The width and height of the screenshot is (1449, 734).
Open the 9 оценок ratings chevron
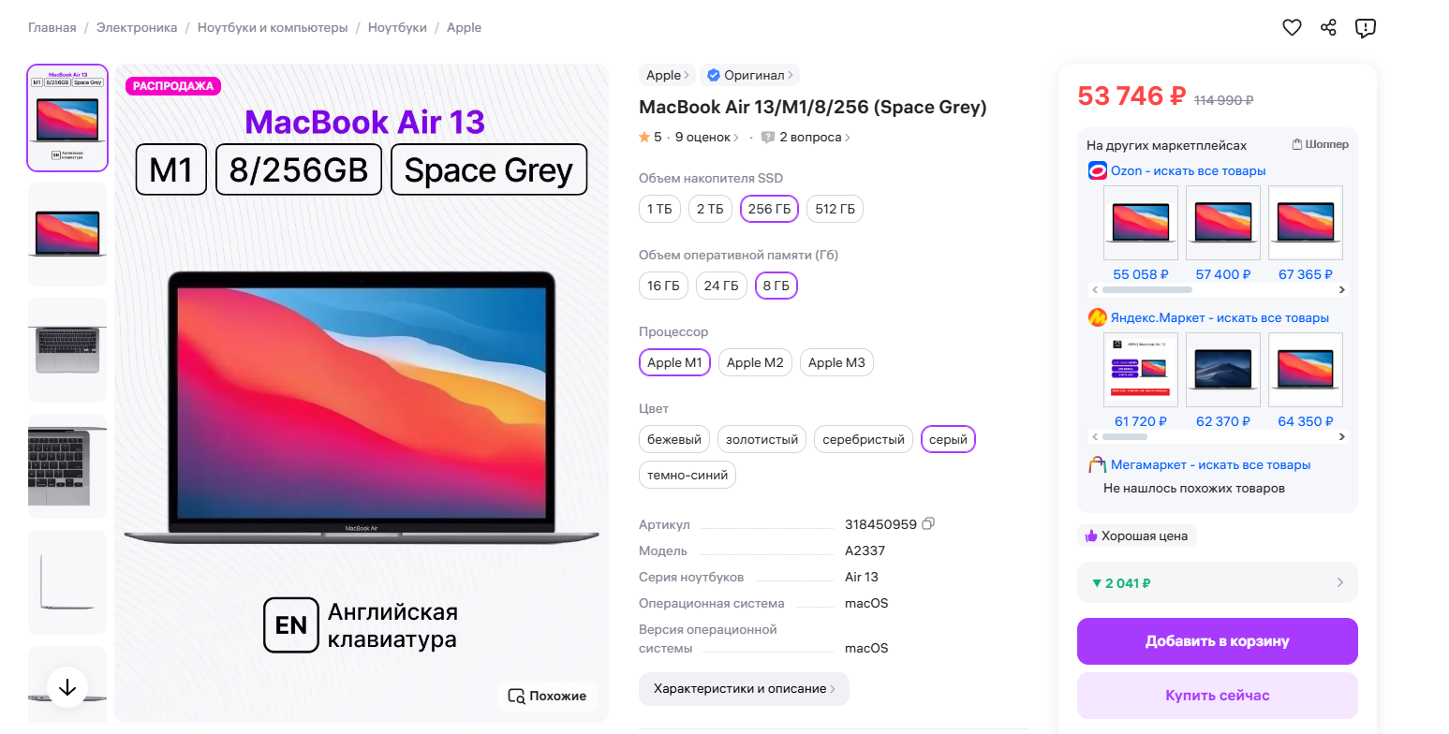[735, 138]
